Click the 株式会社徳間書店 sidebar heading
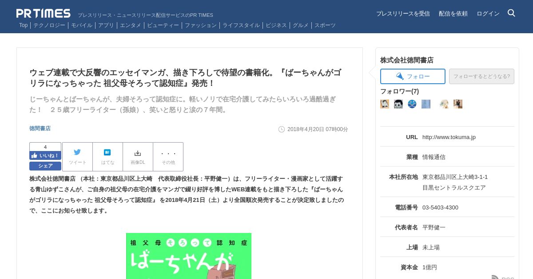The image size is (533, 279). [407, 60]
